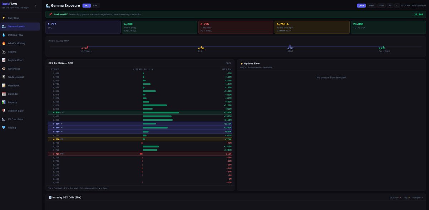Click the 6,725 Put Wall card

coord(236,27)
